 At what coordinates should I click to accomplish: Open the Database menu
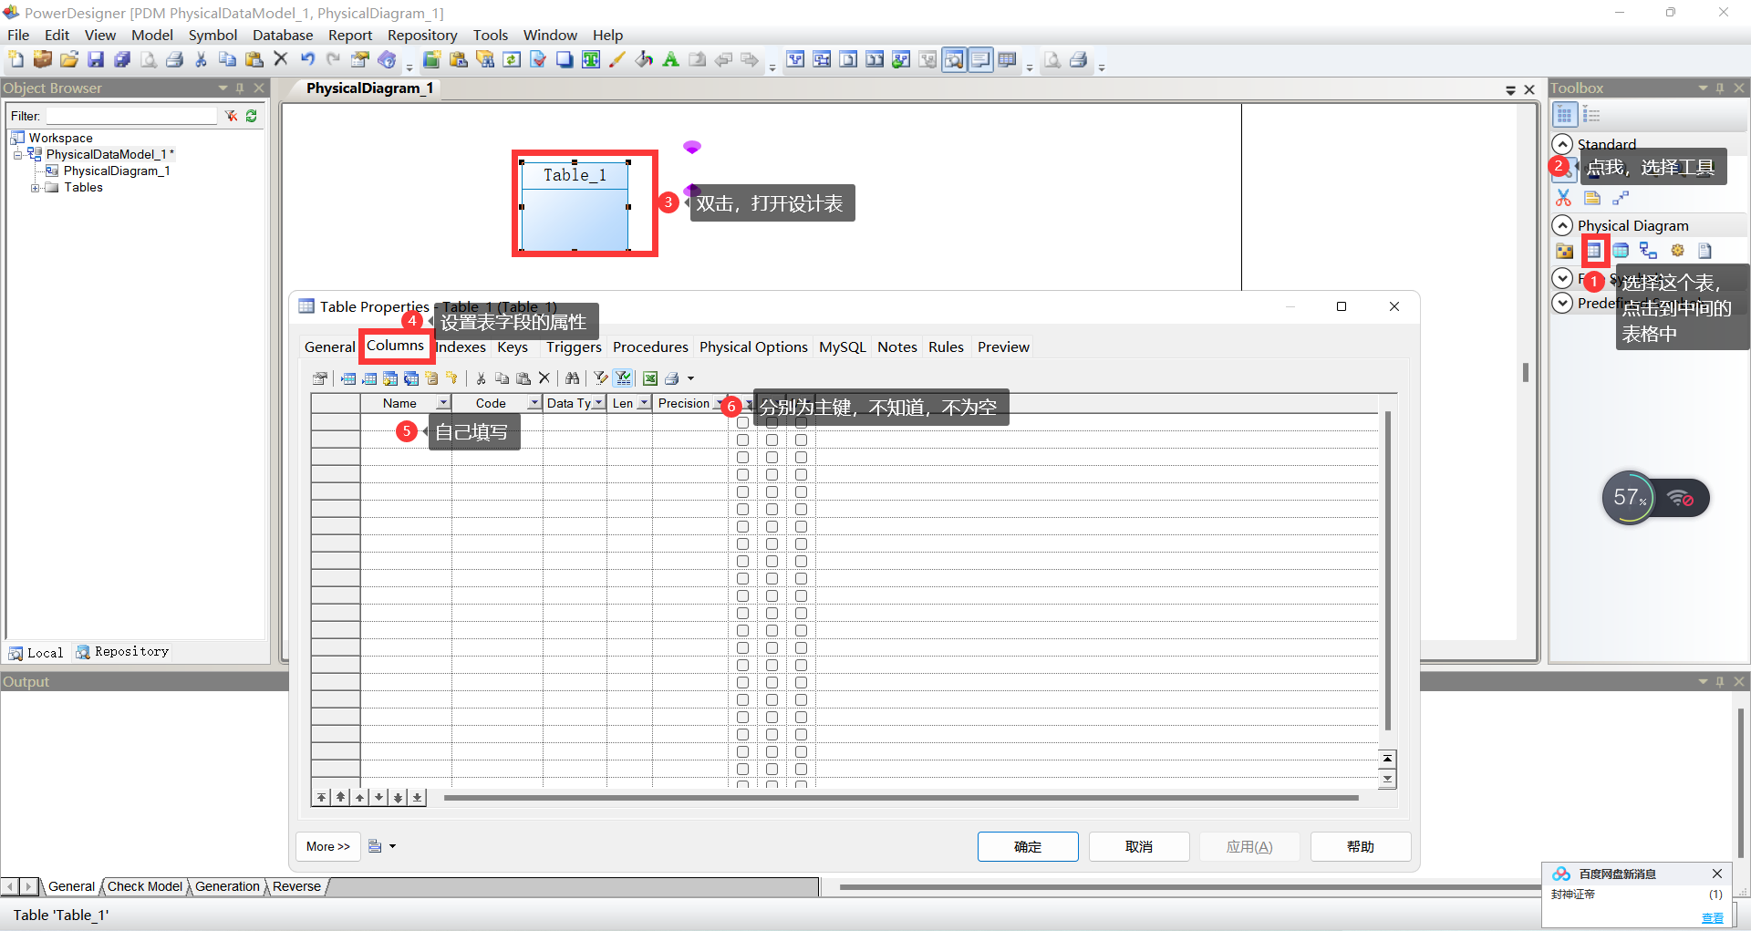(x=282, y=35)
